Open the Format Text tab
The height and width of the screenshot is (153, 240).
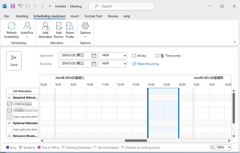tap(93, 16)
